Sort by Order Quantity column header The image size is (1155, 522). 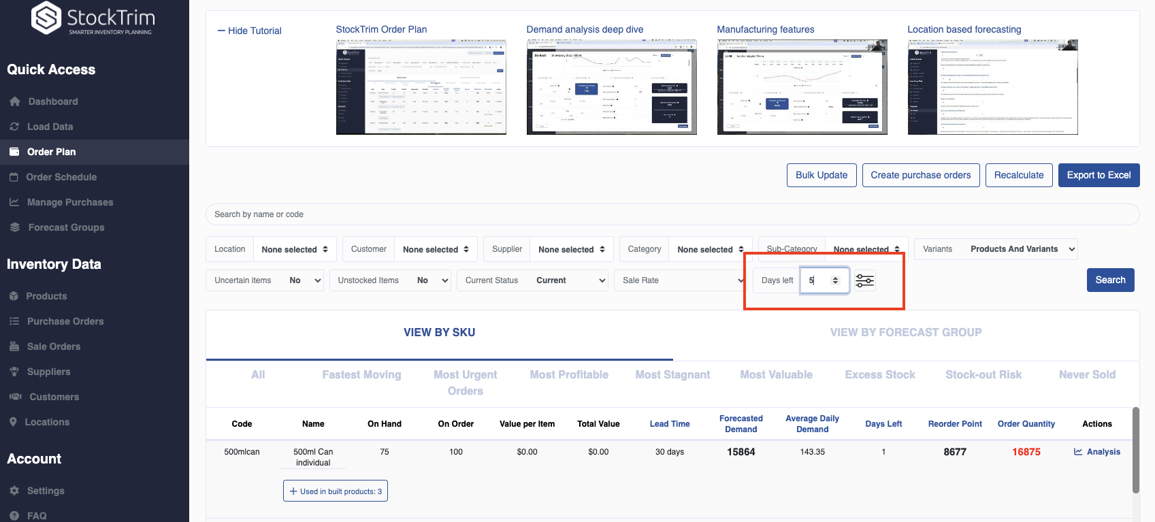click(x=1026, y=424)
